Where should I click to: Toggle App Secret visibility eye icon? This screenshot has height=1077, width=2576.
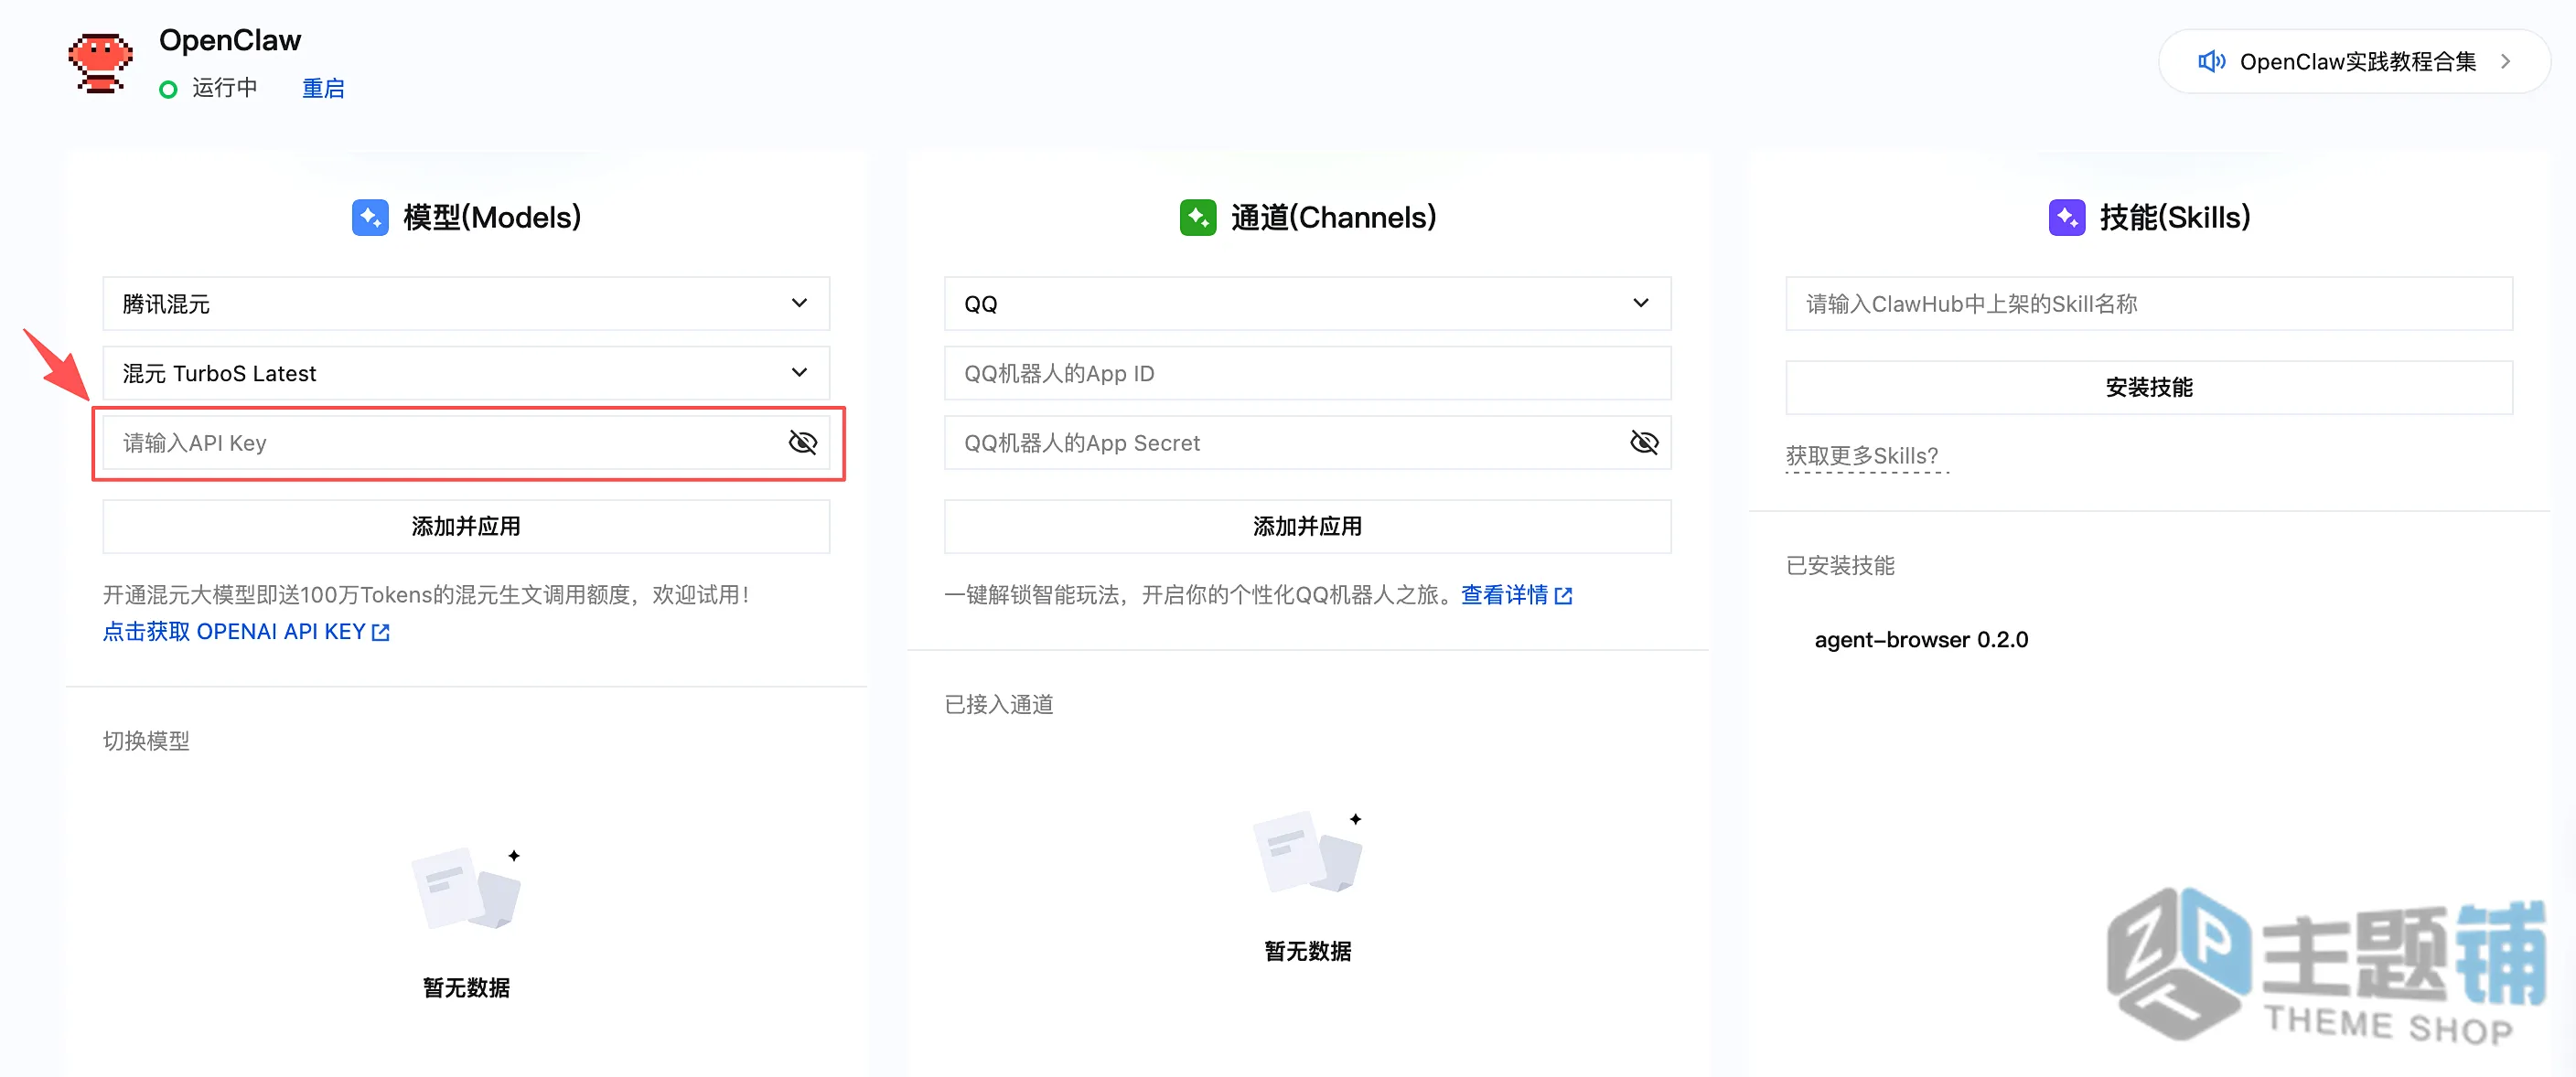1643,443
